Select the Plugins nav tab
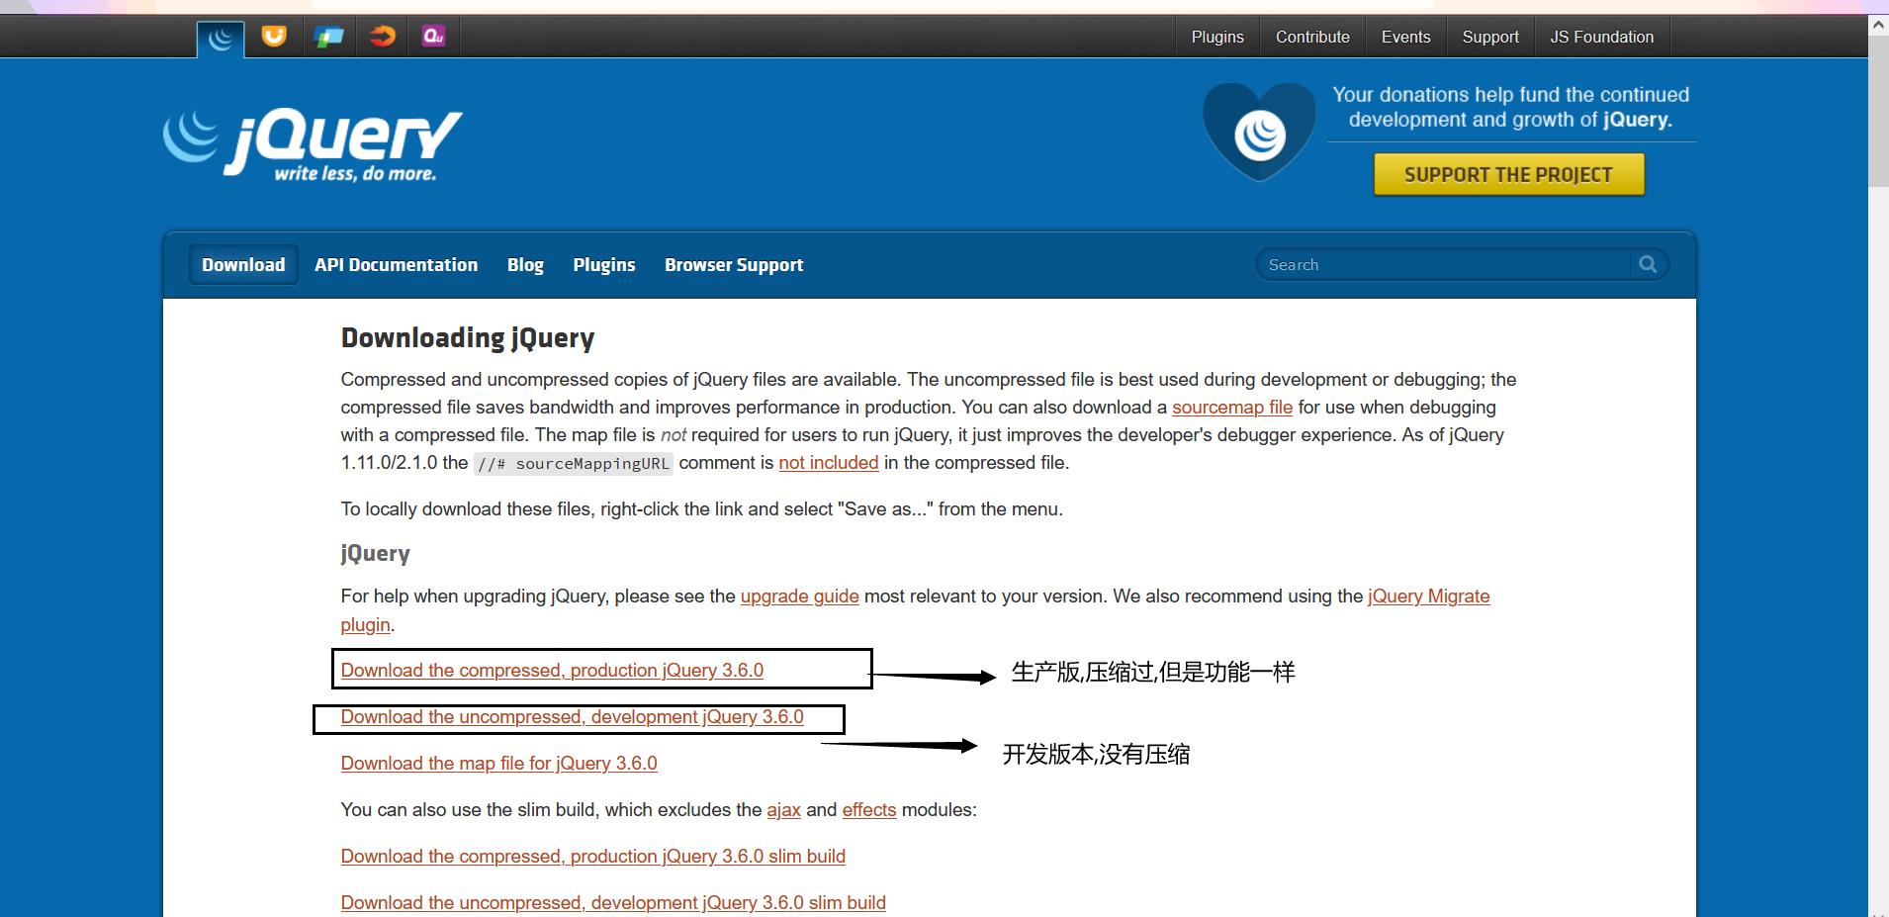1889x917 pixels. pos(604,265)
